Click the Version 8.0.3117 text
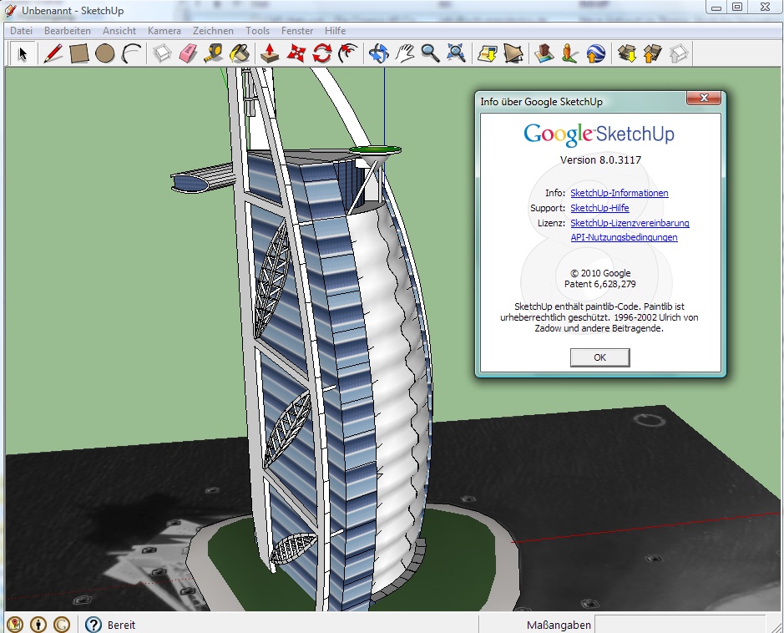The width and height of the screenshot is (784, 633). (600, 160)
